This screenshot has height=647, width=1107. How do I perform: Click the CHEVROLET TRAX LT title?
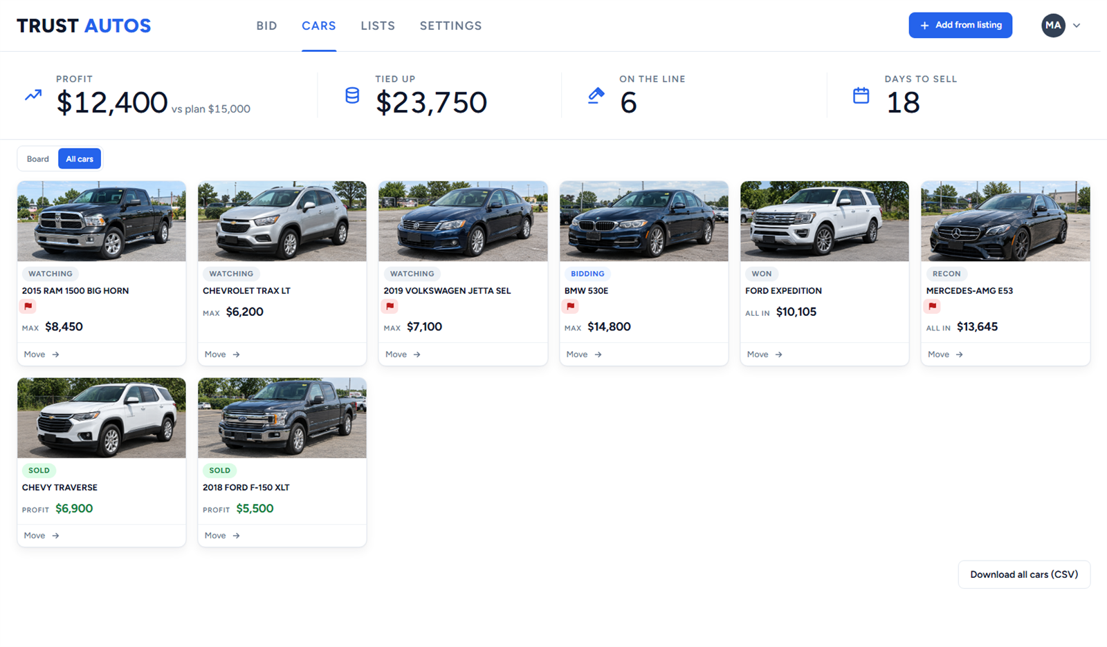(246, 291)
